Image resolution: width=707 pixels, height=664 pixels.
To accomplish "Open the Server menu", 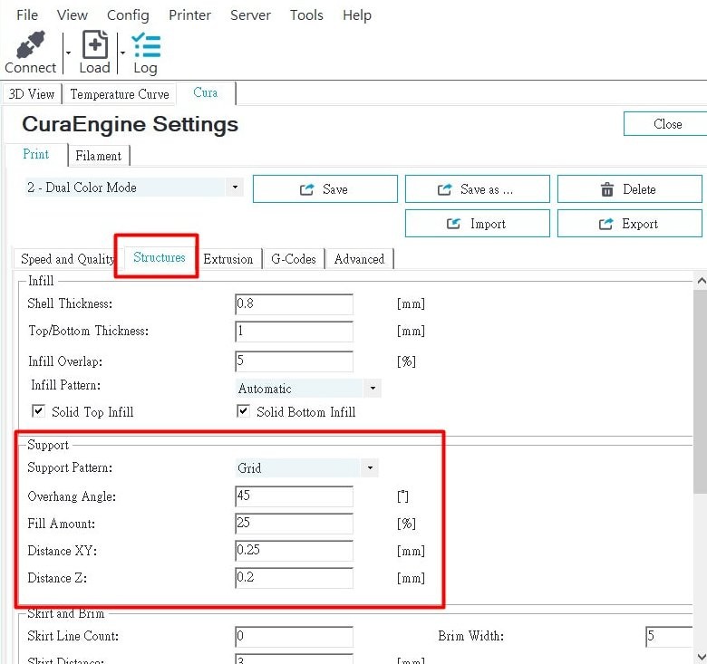I will click(250, 14).
